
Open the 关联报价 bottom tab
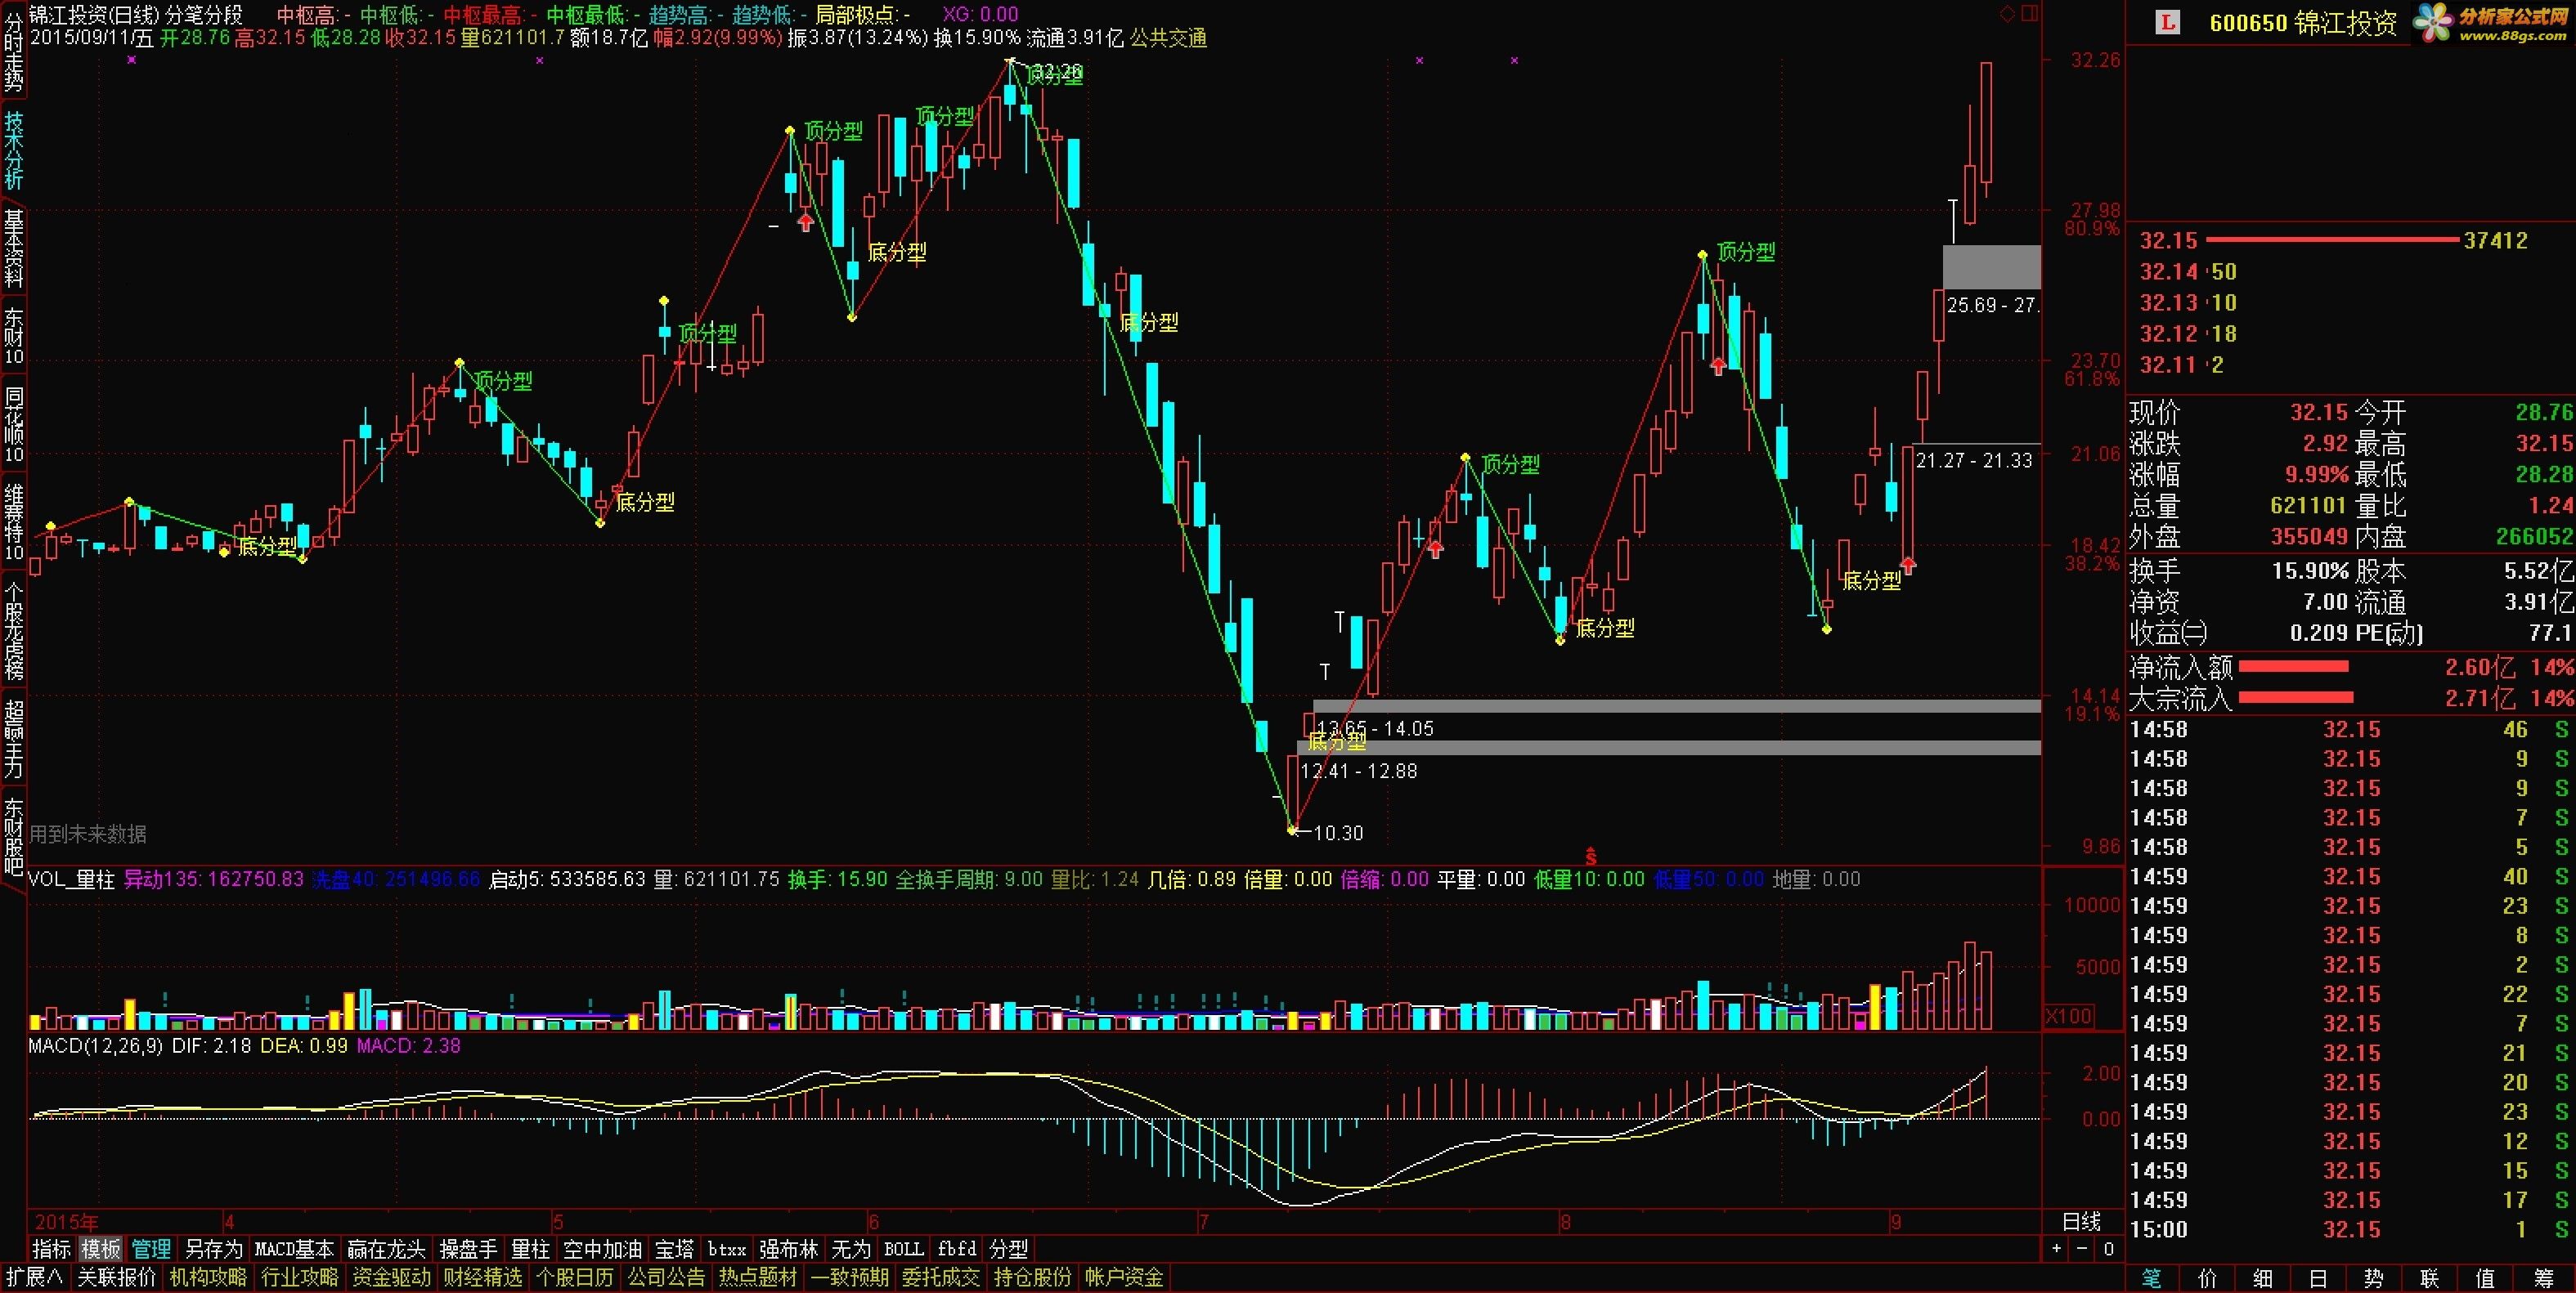(x=117, y=1277)
